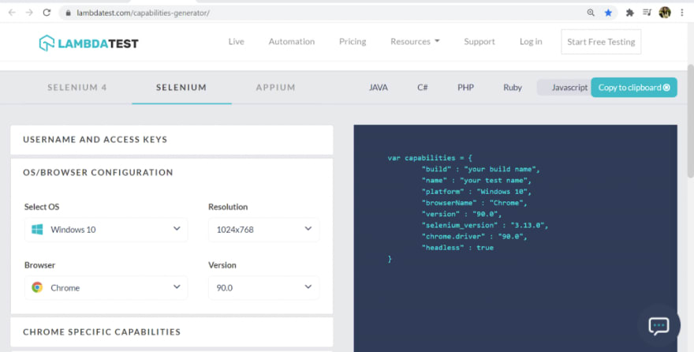Image resolution: width=694 pixels, height=352 pixels.
Task: Choose the PHP language tab
Action: (x=465, y=88)
